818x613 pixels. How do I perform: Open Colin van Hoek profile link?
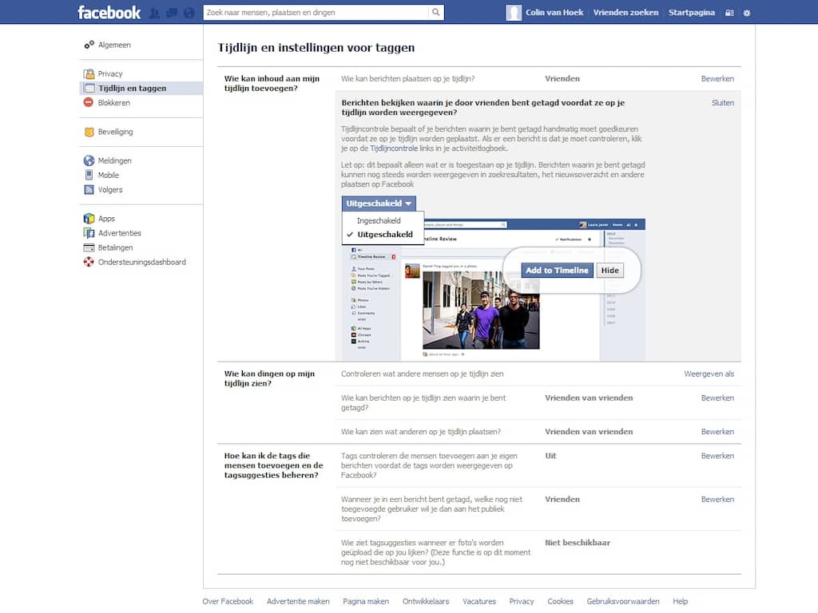[x=554, y=13]
